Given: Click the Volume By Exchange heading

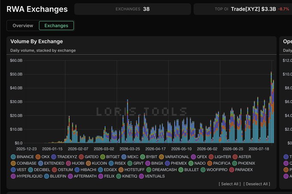Looking at the screenshot, I should (x=36, y=41).
